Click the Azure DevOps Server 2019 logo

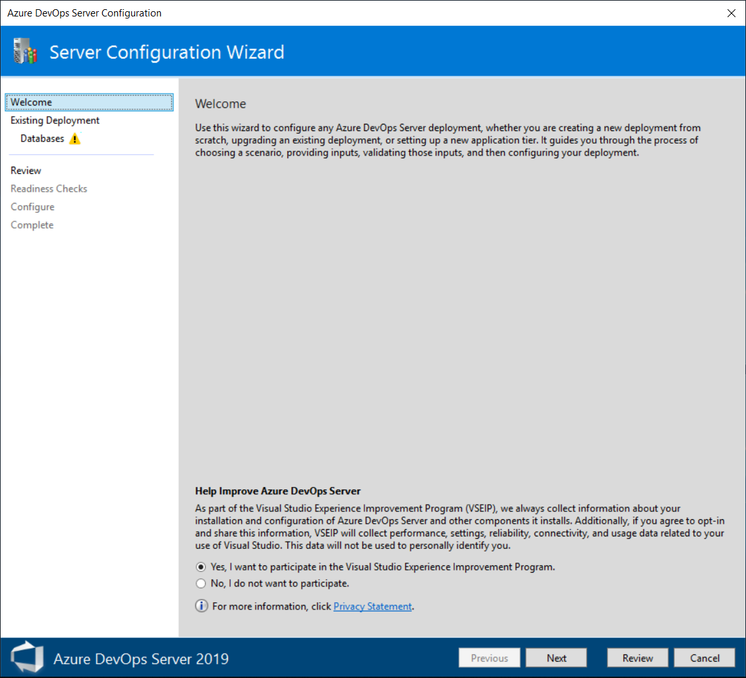click(x=27, y=658)
